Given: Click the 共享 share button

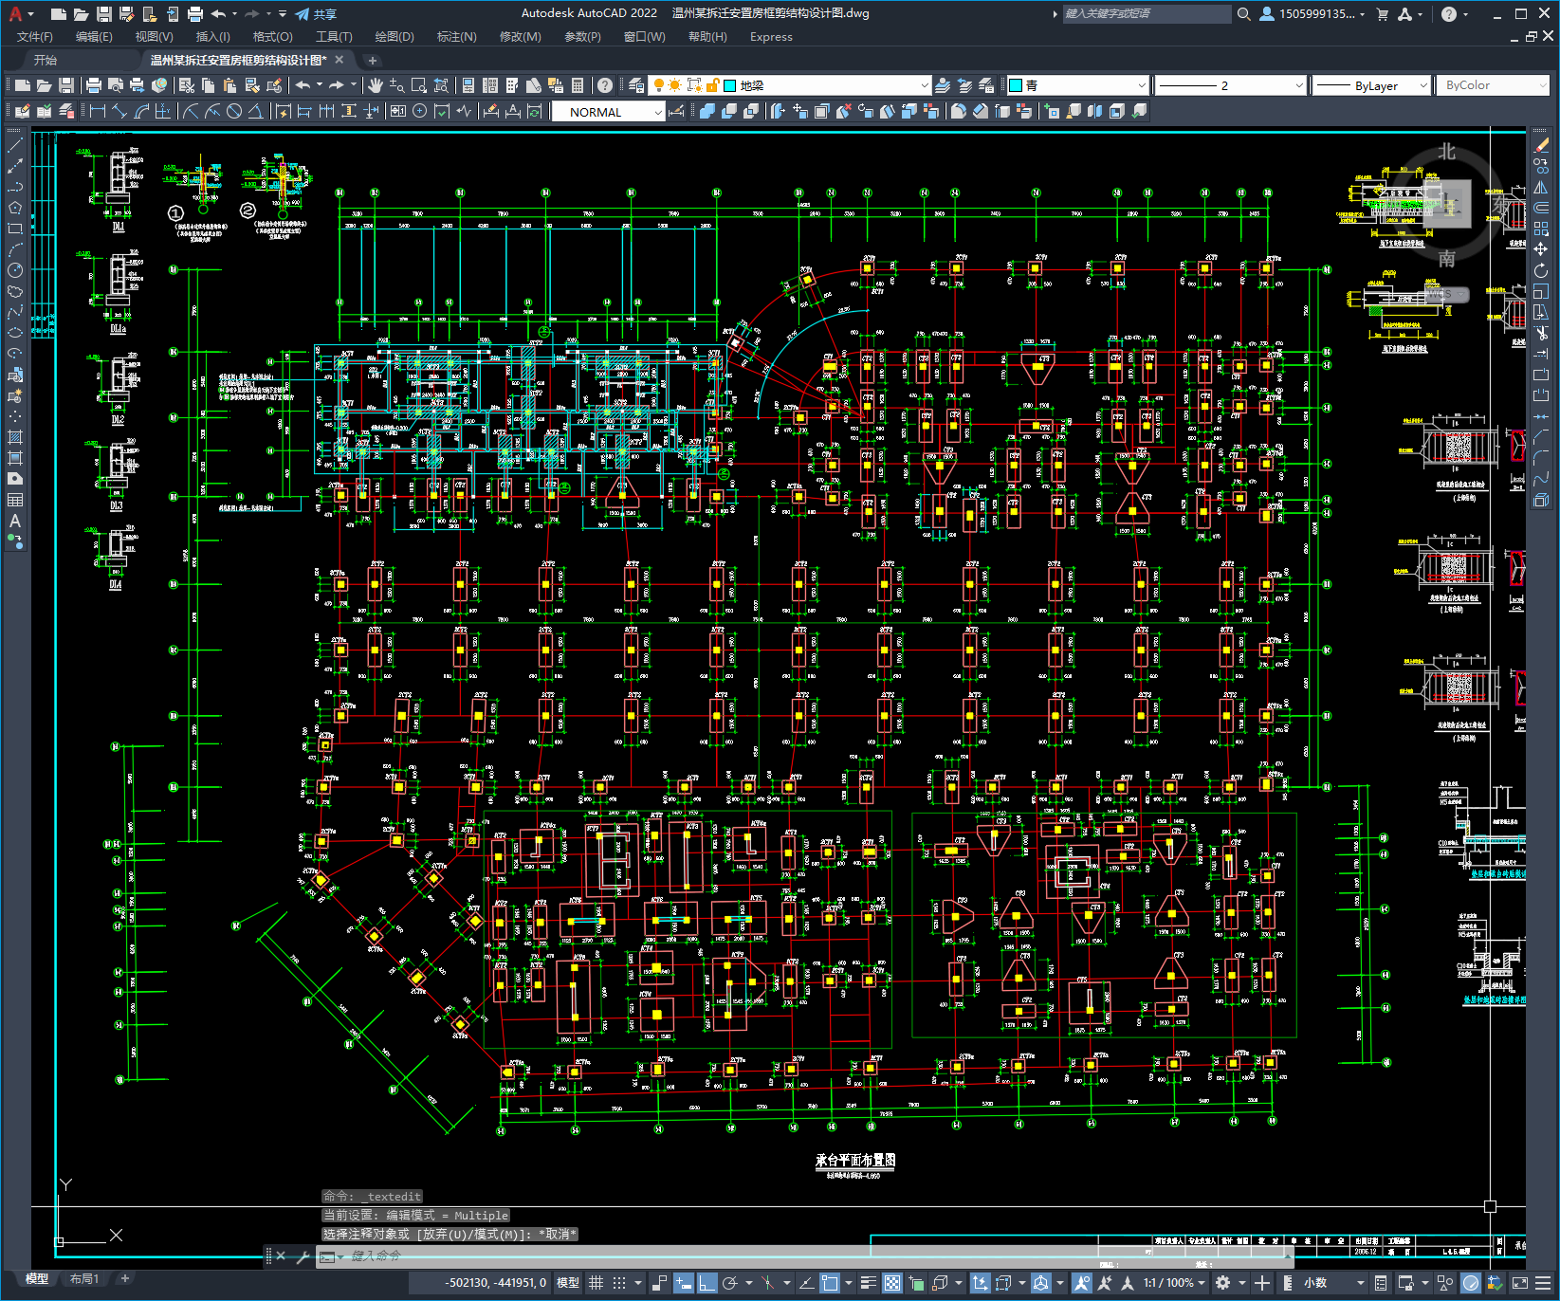Looking at the screenshot, I should [x=316, y=14].
